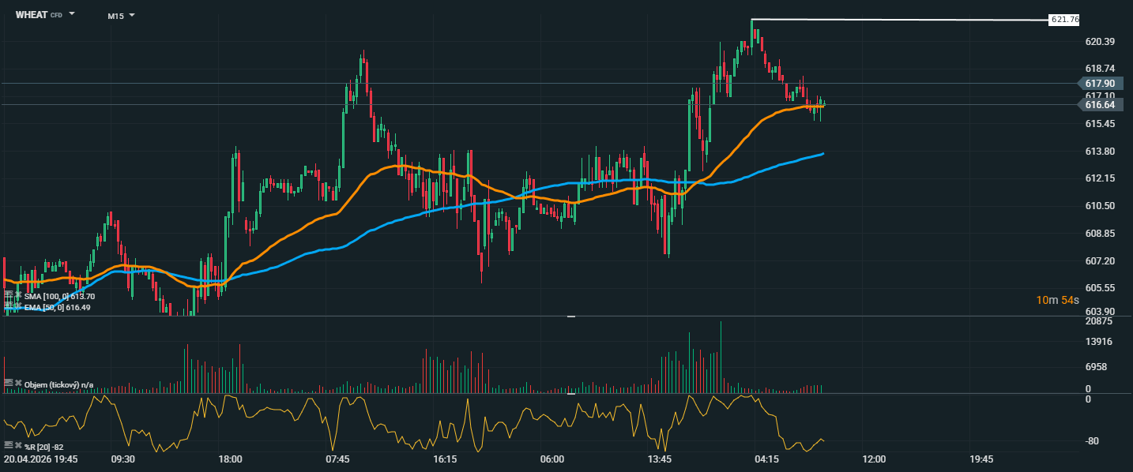Select the 621.76 horizontal line price label
This screenshot has height=472, width=1133.
pos(1064,20)
